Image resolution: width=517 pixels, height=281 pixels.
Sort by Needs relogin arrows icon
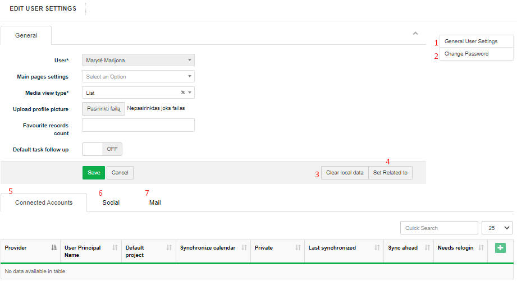[481, 248]
